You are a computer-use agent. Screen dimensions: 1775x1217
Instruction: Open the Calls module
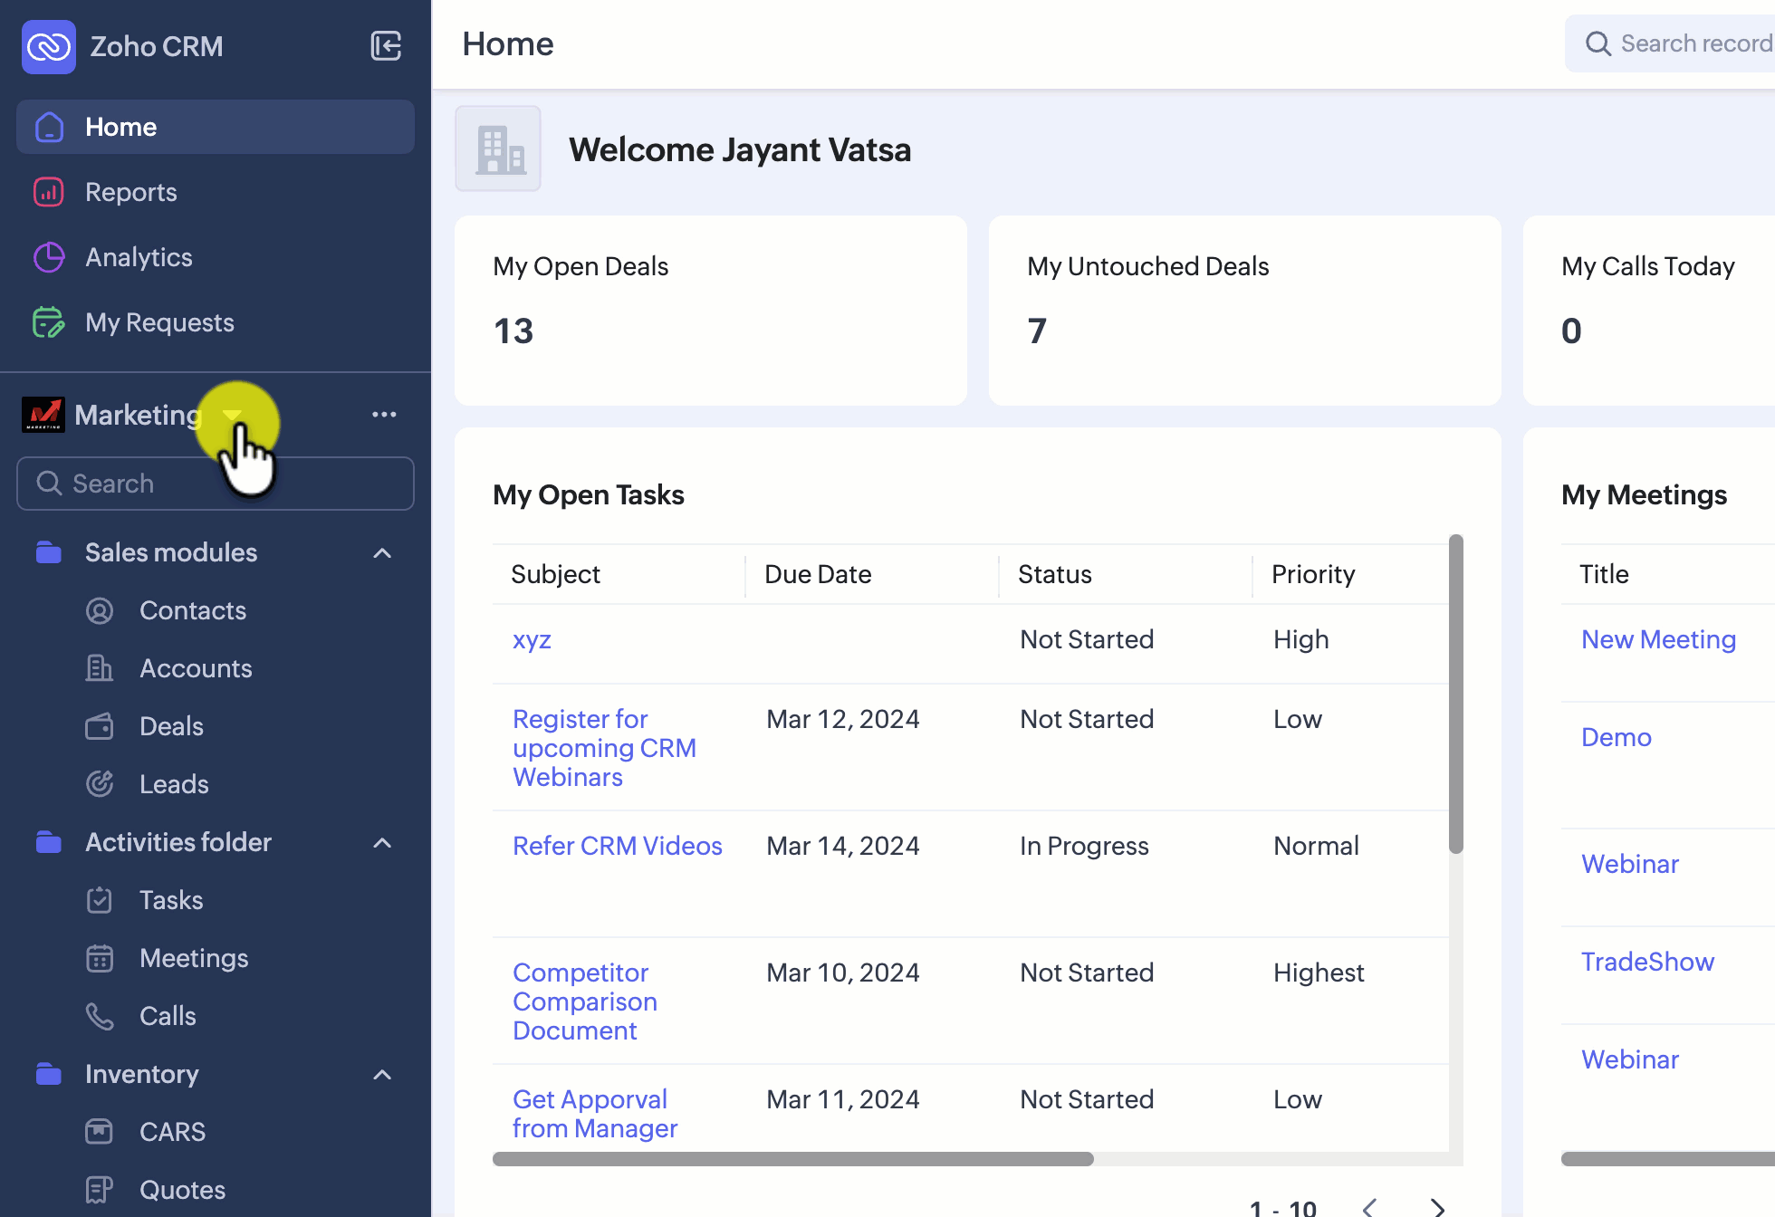(168, 1016)
